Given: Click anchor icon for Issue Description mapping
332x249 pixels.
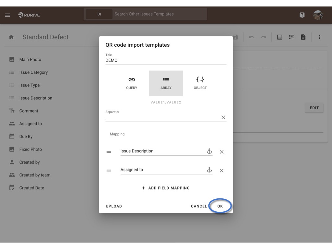Looking at the screenshot, I should (x=209, y=151).
